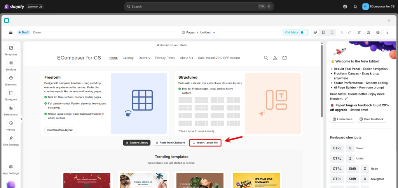Click the Undo arrow

coord(342,33)
